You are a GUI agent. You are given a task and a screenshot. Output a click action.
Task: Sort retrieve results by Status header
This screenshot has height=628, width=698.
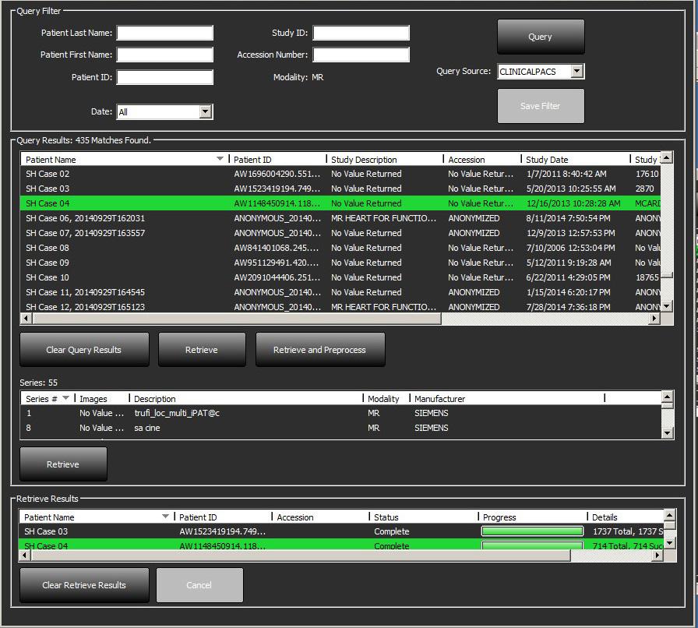tap(423, 517)
